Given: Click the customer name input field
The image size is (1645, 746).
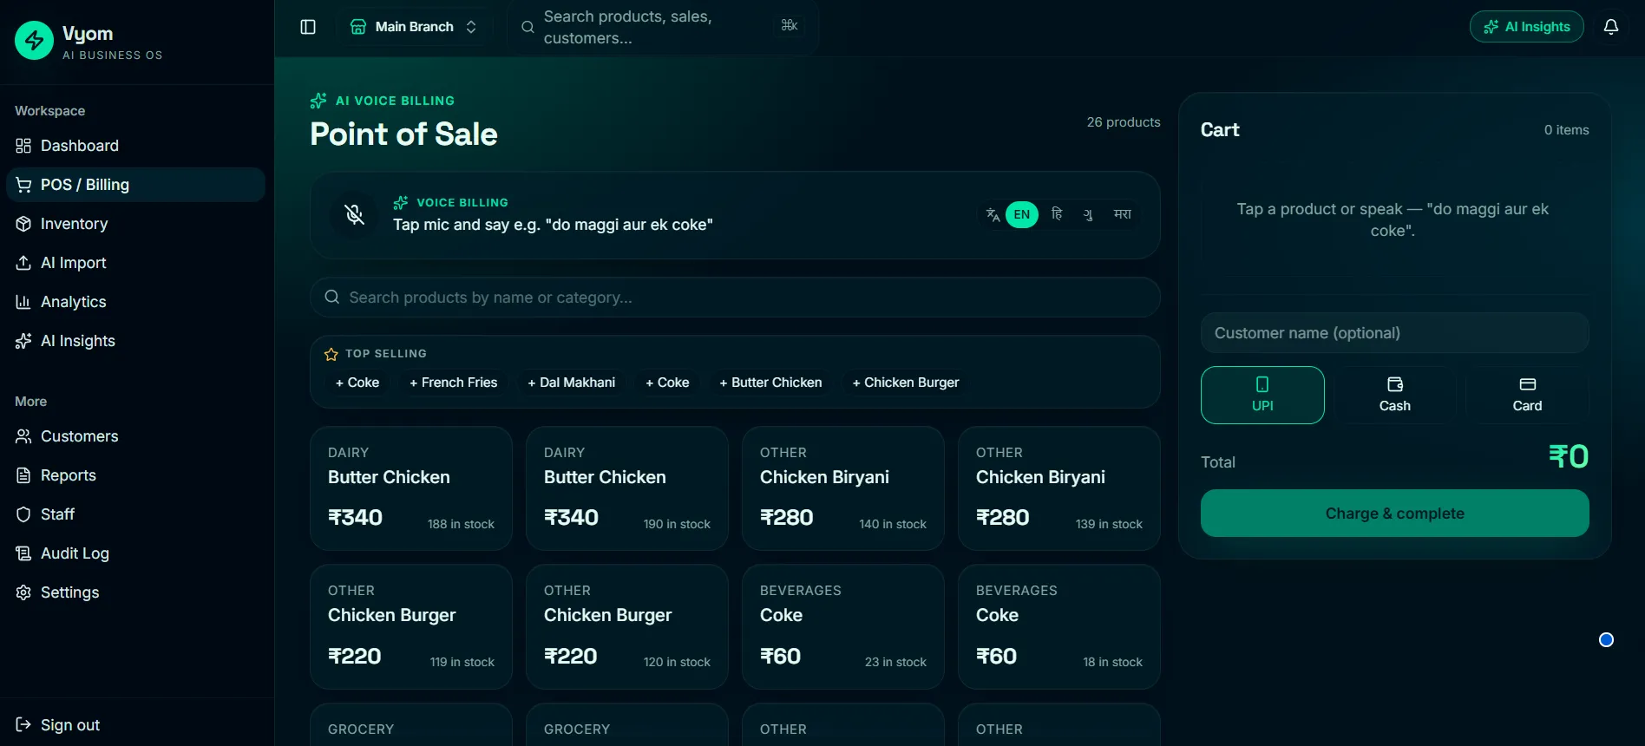Looking at the screenshot, I should 1394,333.
